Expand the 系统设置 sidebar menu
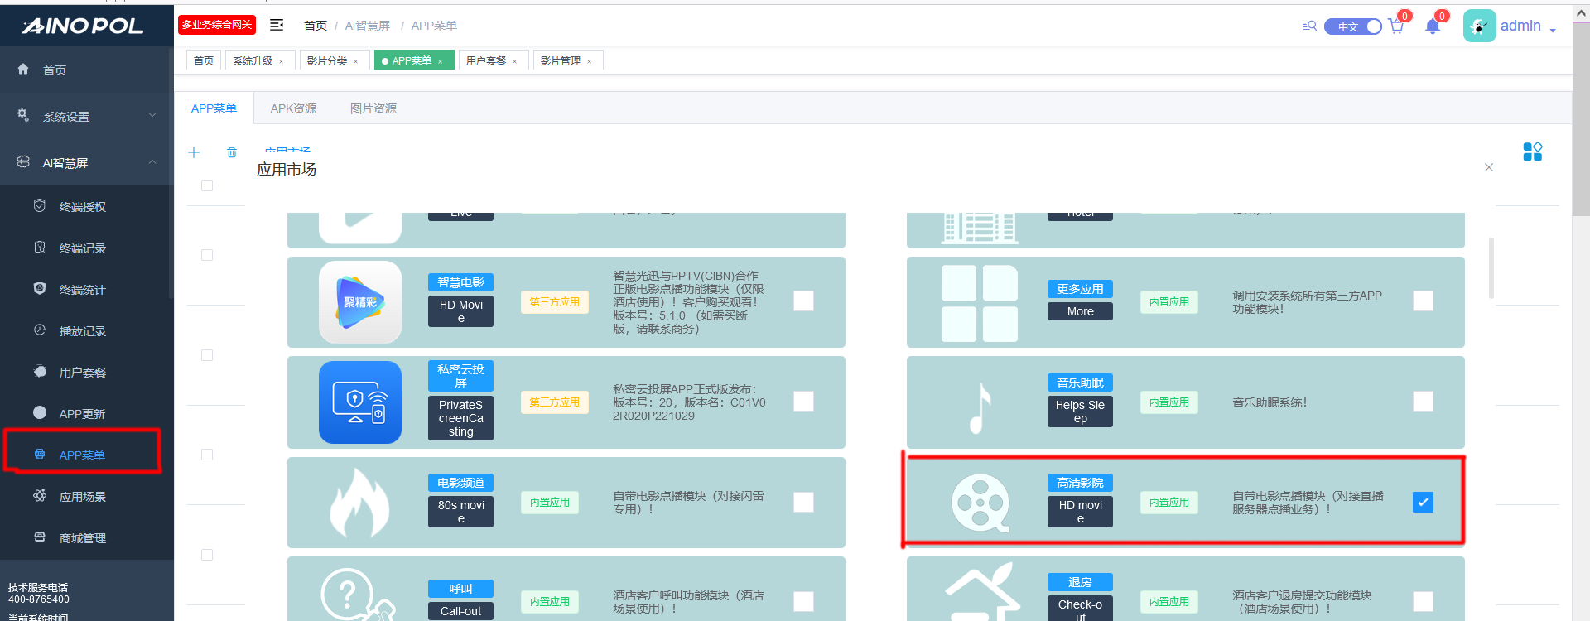 pyautogui.click(x=87, y=117)
